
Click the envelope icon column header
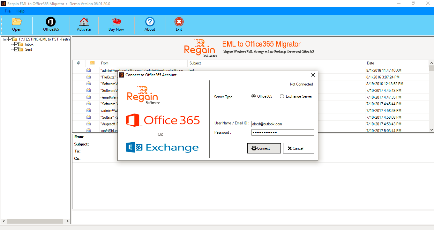(x=92, y=63)
